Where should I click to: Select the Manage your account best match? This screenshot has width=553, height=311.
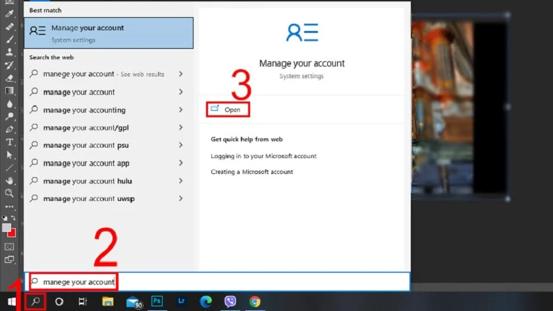click(109, 33)
